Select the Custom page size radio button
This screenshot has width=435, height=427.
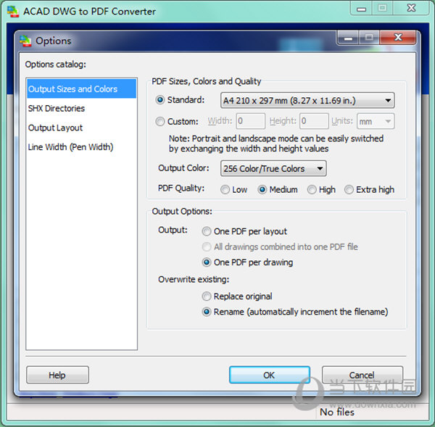(160, 122)
